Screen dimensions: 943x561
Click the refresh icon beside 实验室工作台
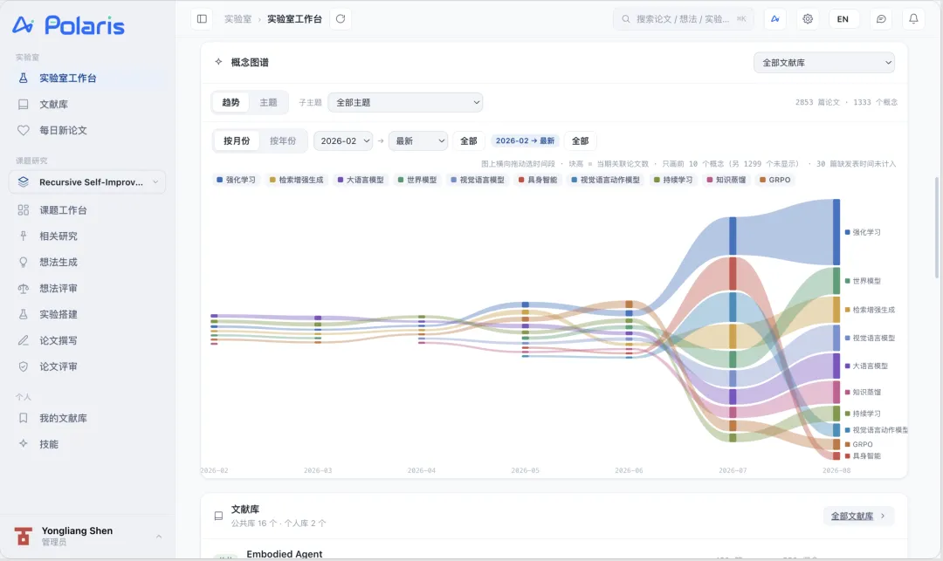click(341, 19)
